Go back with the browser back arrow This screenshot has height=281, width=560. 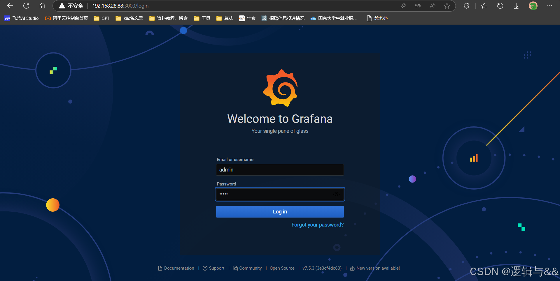click(10, 6)
